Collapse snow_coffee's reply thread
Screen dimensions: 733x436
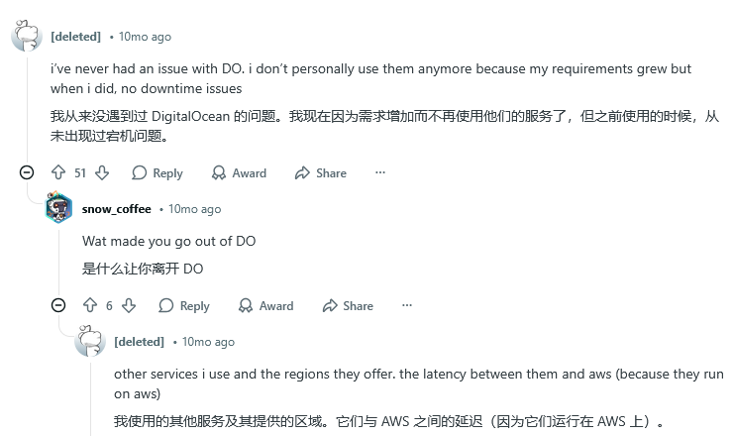click(x=58, y=306)
